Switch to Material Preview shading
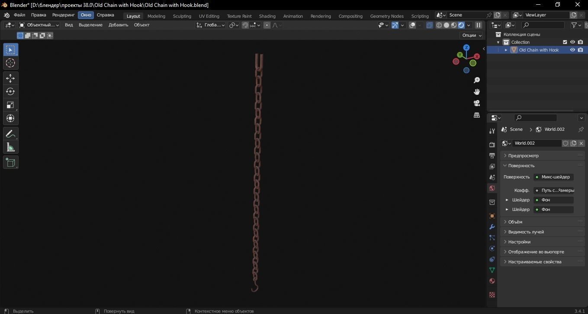The width and height of the screenshot is (588, 314). tap(454, 25)
